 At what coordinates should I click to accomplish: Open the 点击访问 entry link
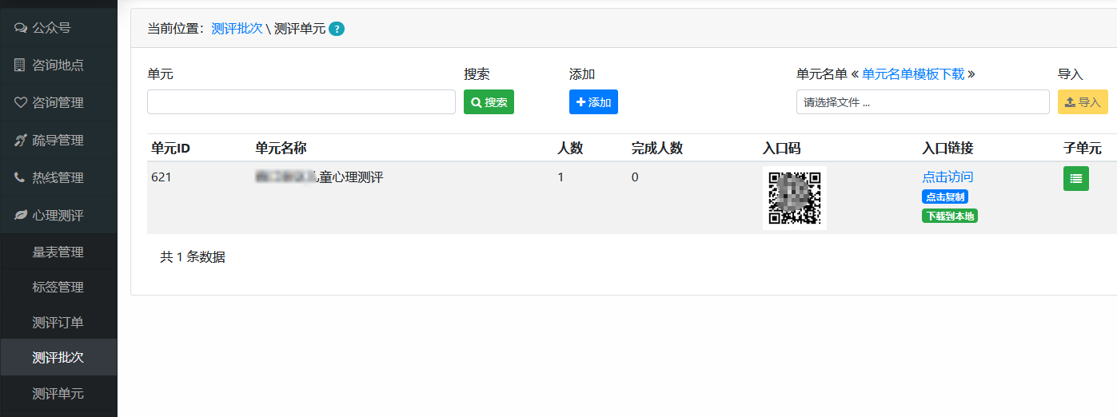(x=947, y=177)
